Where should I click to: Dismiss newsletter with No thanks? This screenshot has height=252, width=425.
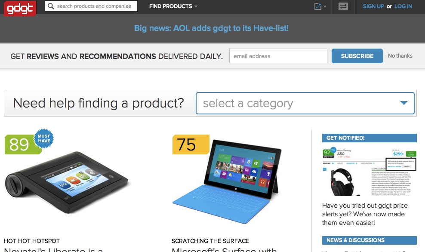pyautogui.click(x=400, y=56)
